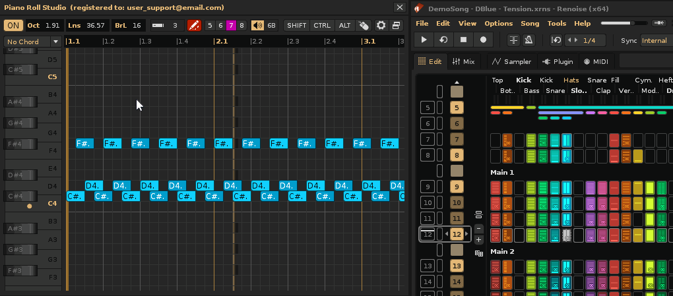Open Piano Roll settings gear

[381, 26]
